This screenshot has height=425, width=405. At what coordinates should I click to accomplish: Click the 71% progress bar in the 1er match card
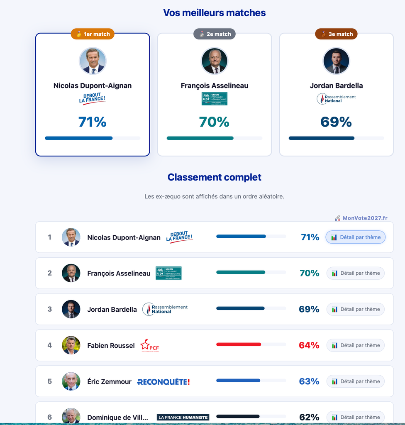[x=93, y=138]
